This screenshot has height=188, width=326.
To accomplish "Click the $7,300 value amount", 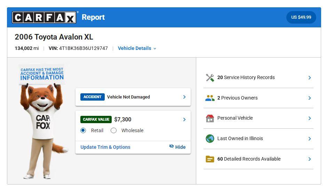I will tap(123, 119).
